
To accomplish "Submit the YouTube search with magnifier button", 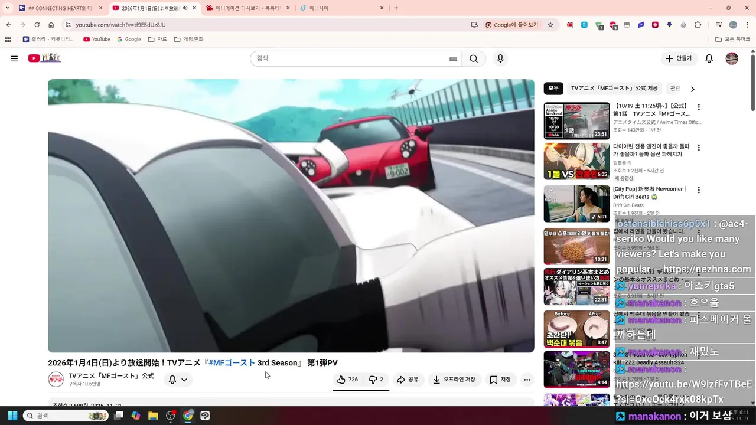I will pyautogui.click(x=474, y=58).
